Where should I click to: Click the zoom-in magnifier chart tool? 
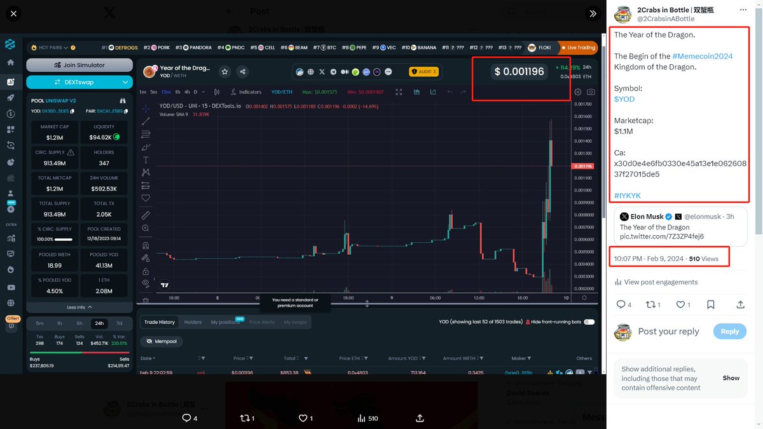point(146,228)
